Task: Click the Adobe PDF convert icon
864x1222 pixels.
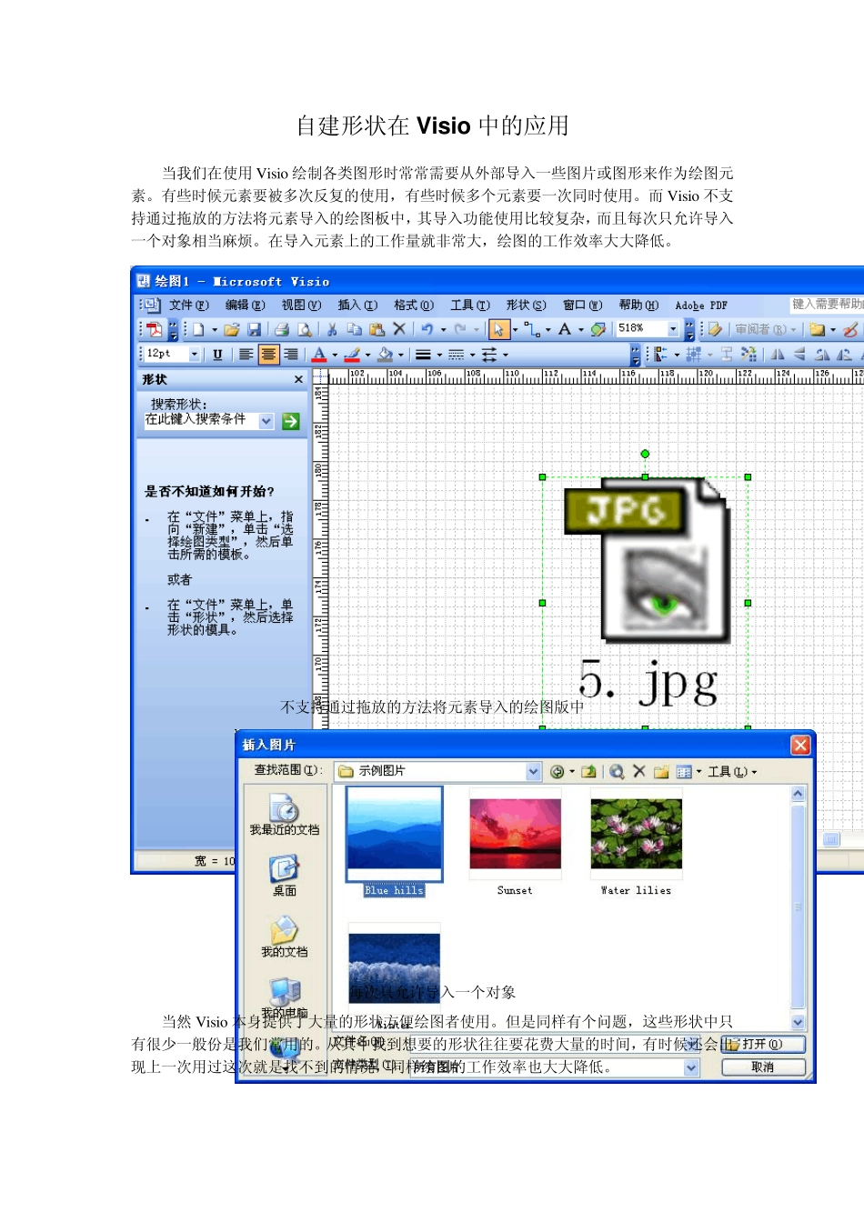Action: [155, 329]
